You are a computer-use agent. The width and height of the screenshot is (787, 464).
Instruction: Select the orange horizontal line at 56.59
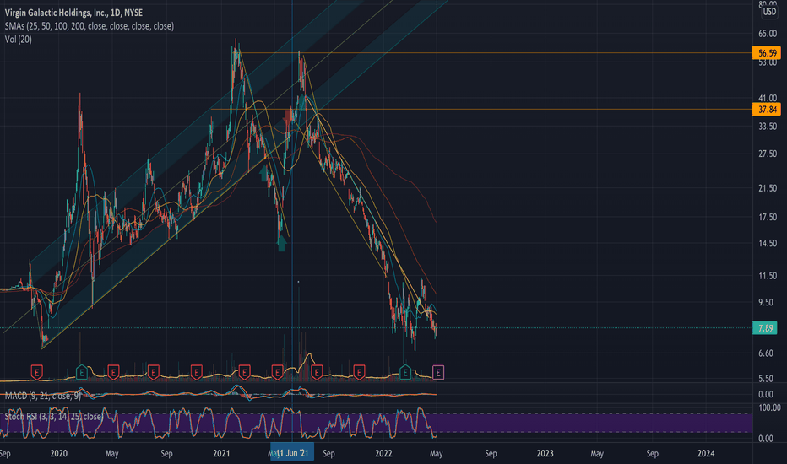coord(496,52)
